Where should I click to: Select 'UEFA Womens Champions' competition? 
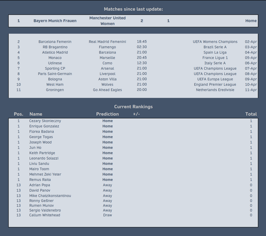pyautogui.click(x=215, y=42)
